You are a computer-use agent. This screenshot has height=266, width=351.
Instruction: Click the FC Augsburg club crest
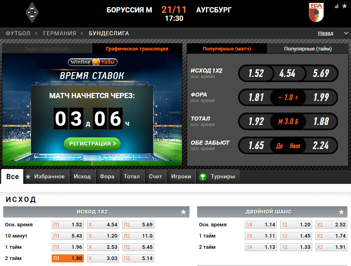(316, 12)
